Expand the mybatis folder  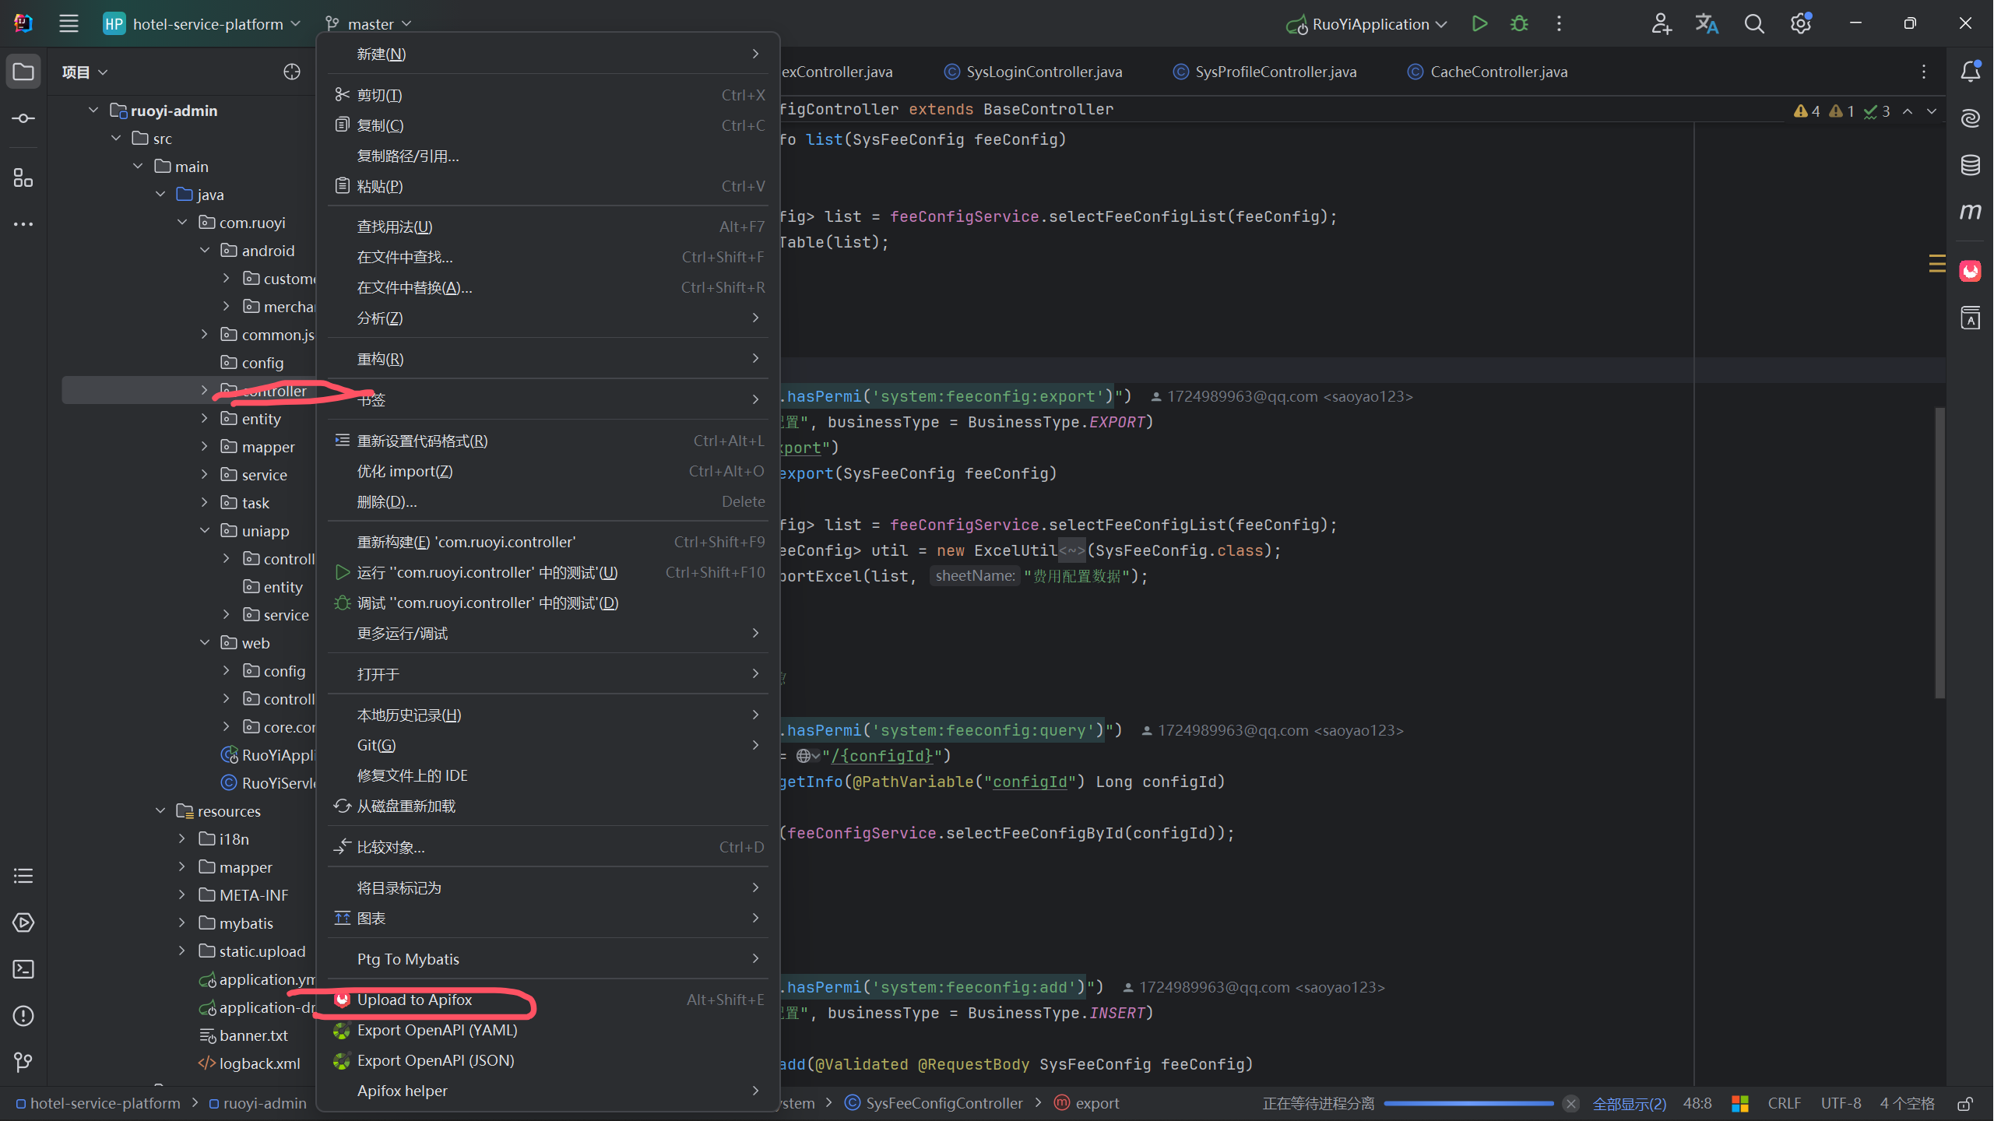pyautogui.click(x=182, y=923)
